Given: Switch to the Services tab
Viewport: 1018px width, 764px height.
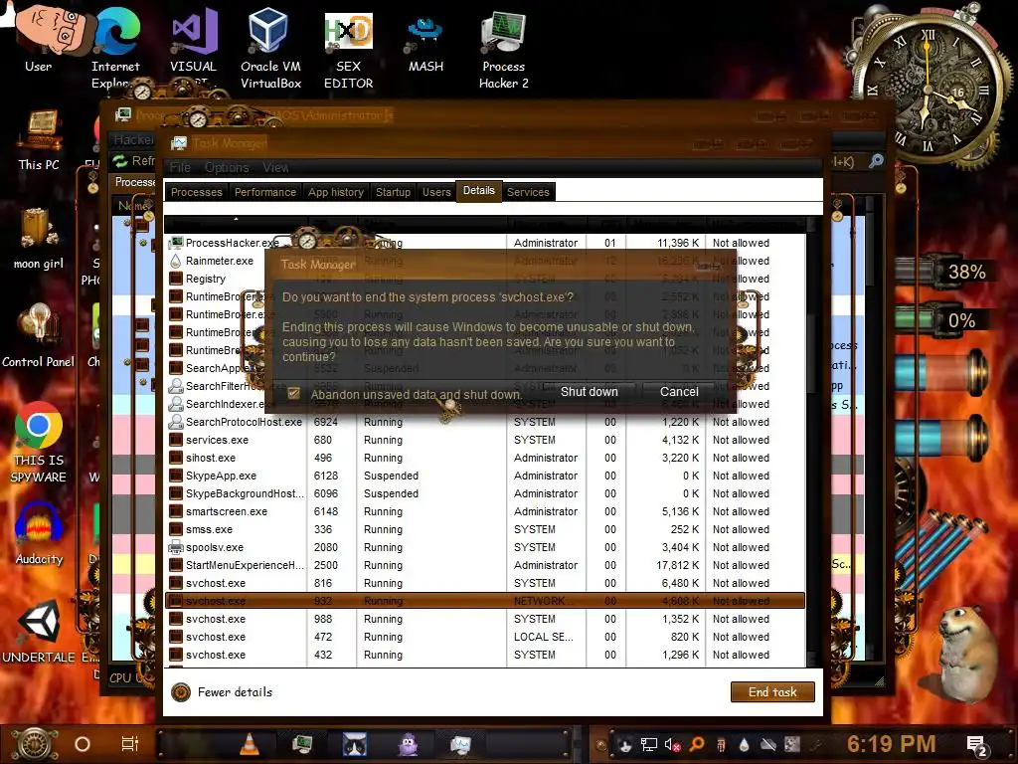Looking at the screenshot, I should 528,192.
